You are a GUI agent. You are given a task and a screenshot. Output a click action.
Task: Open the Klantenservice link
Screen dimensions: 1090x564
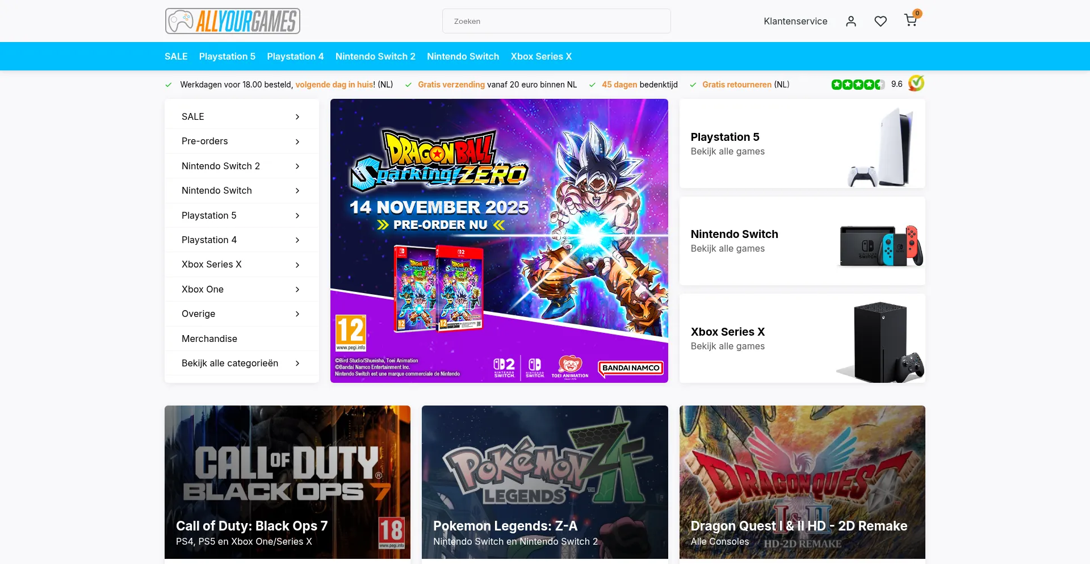click(795, 21)
